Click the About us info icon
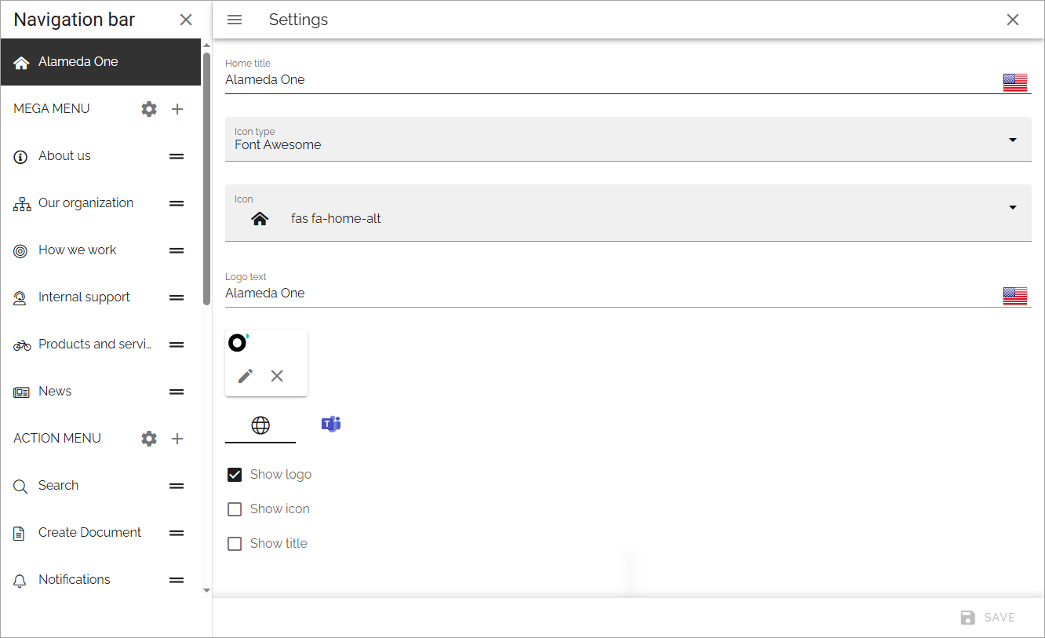Screen dimensions: 1045x638 (21, 157)
